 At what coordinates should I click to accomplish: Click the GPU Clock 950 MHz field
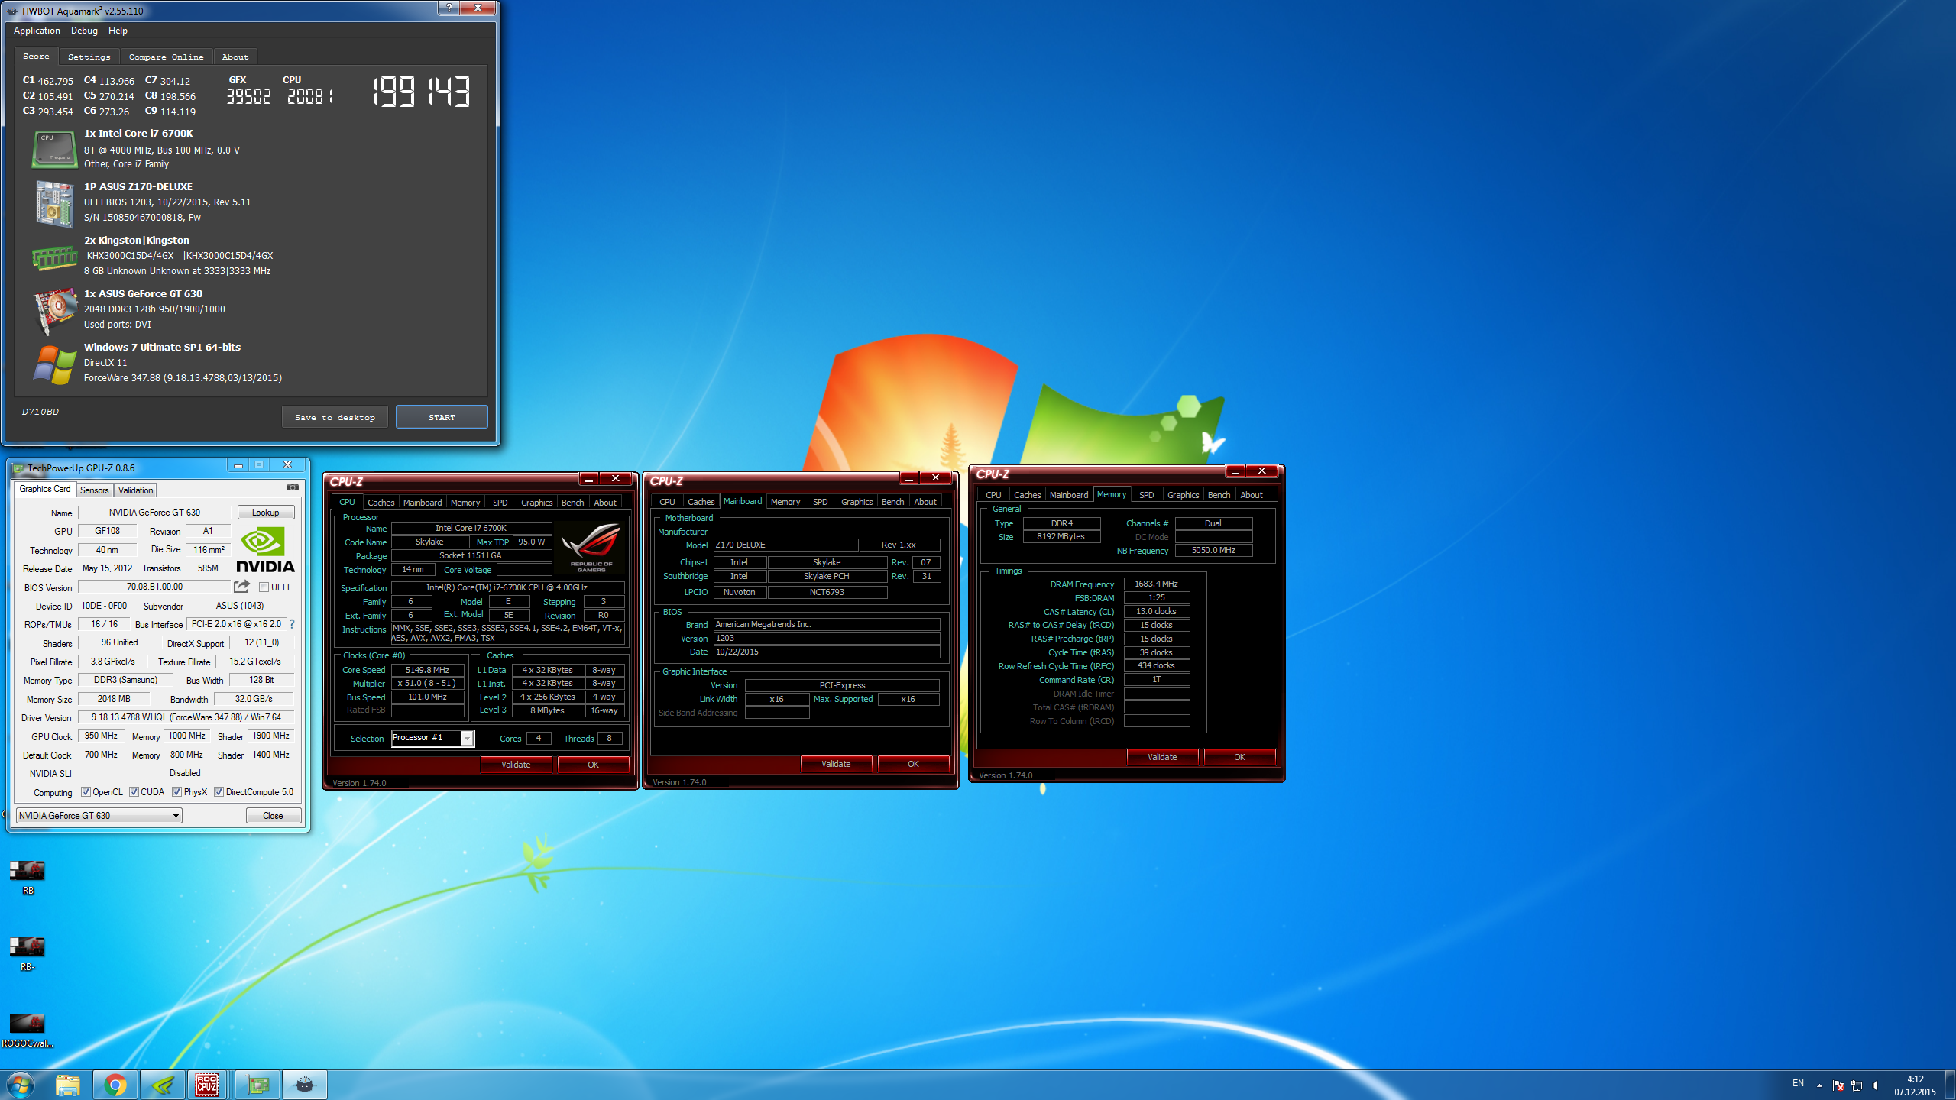pyautogui.click(x=101, y=735)
